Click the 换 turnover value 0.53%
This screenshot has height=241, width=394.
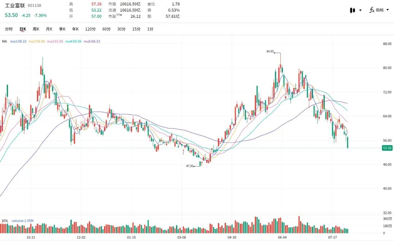click(x=174, y=10)
